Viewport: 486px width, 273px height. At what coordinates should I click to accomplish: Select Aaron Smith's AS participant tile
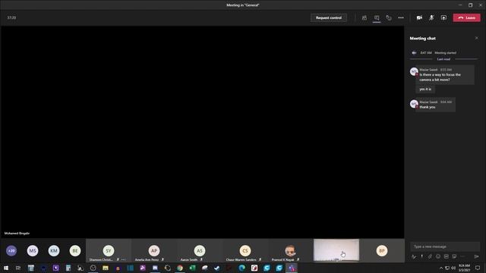(x=200, y=250)
